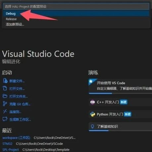Select the Release configure preset
This screenshot has height=152, width=152.
76,19
